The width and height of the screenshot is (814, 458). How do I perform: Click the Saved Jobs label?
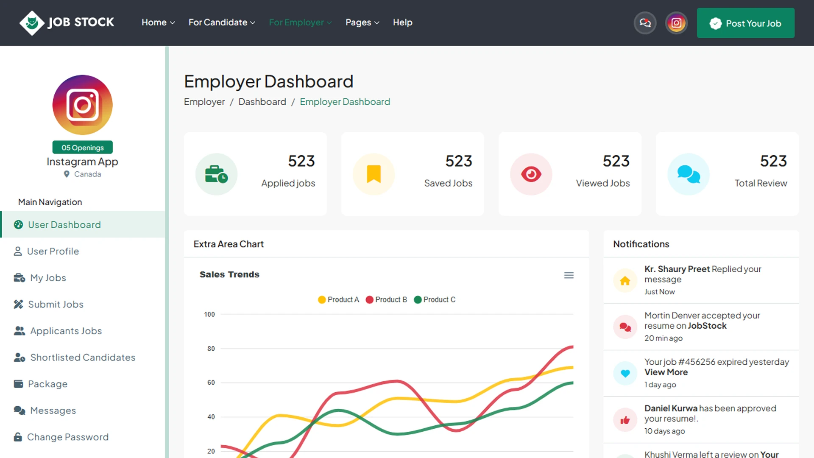(x=448, y=183)
